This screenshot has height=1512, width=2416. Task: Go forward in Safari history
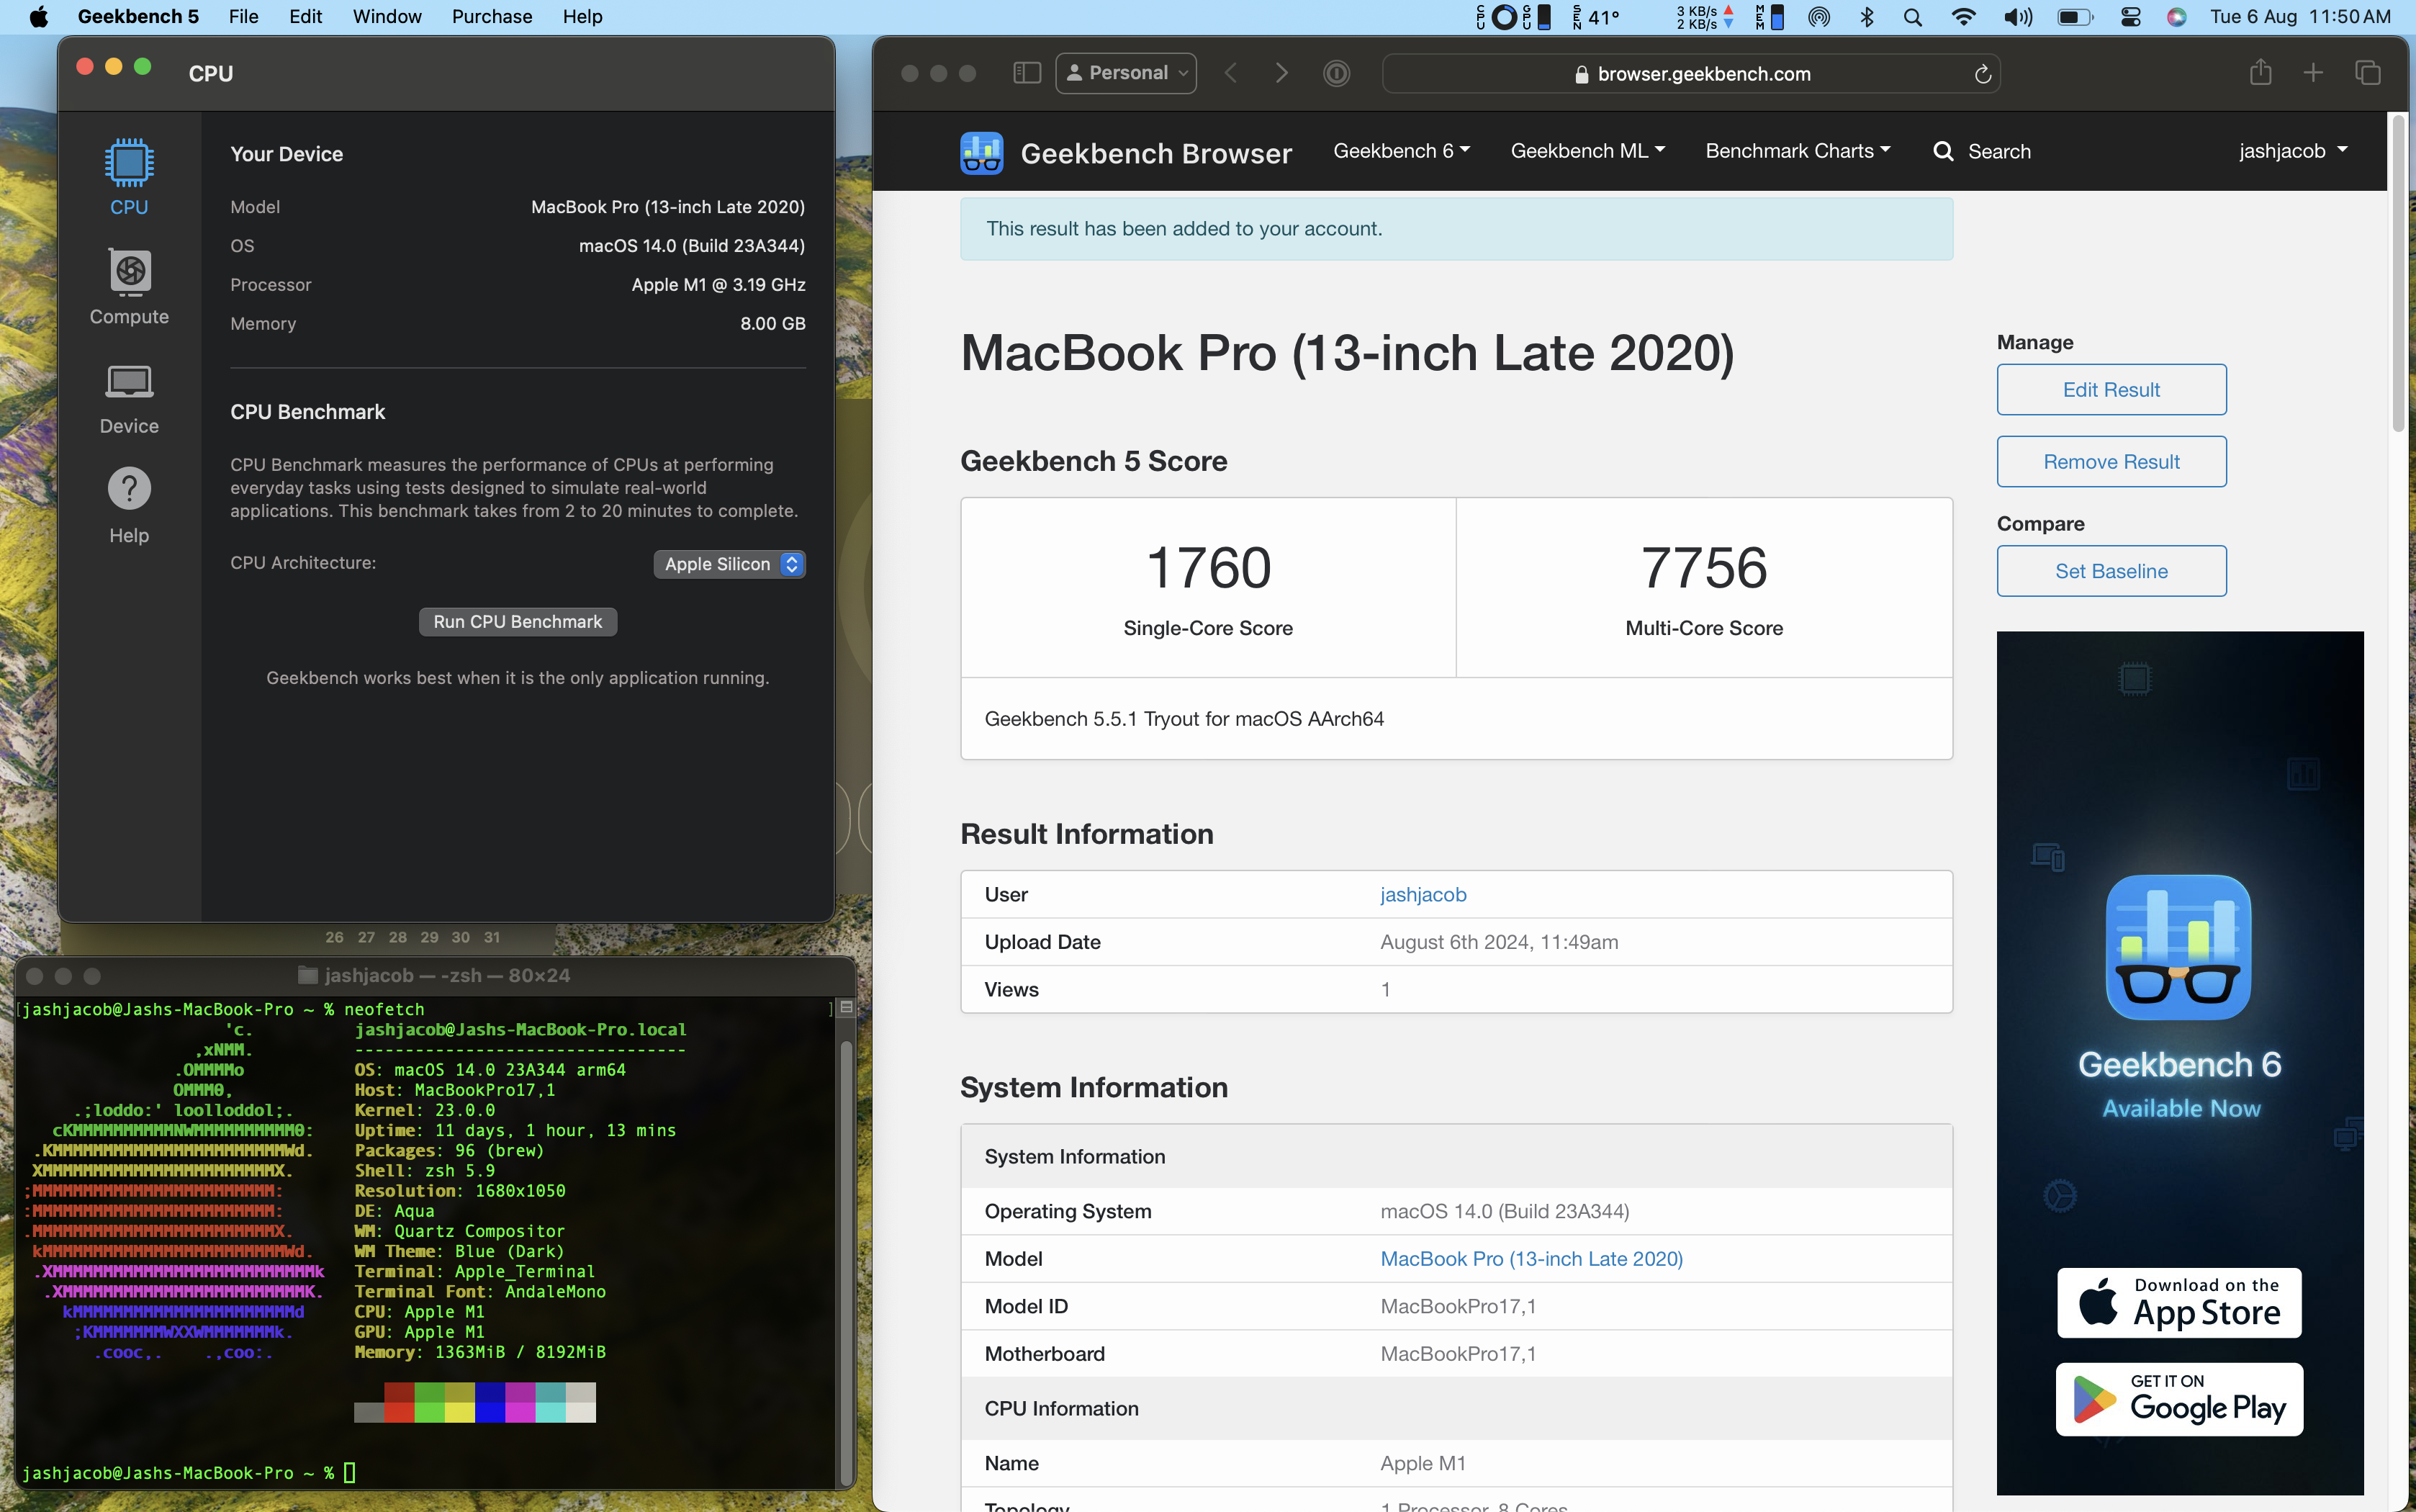click(x=1281, y=73)
